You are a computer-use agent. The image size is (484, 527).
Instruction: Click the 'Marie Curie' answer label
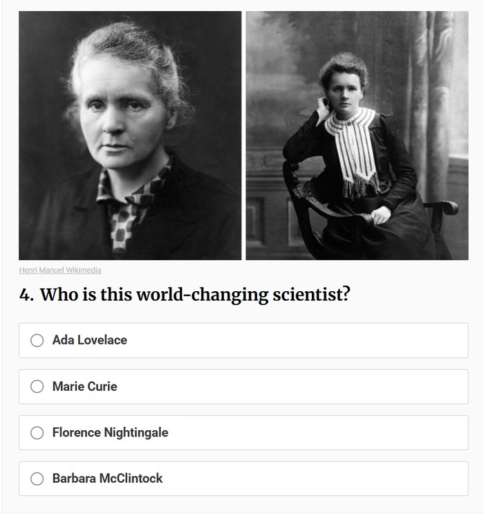84,387
